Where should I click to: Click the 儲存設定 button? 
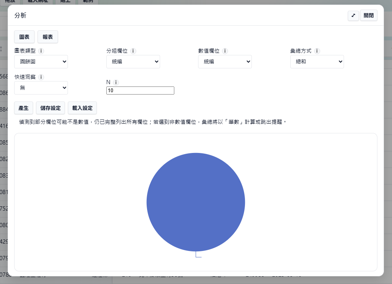pyautogui.click(x=50, y=108)
